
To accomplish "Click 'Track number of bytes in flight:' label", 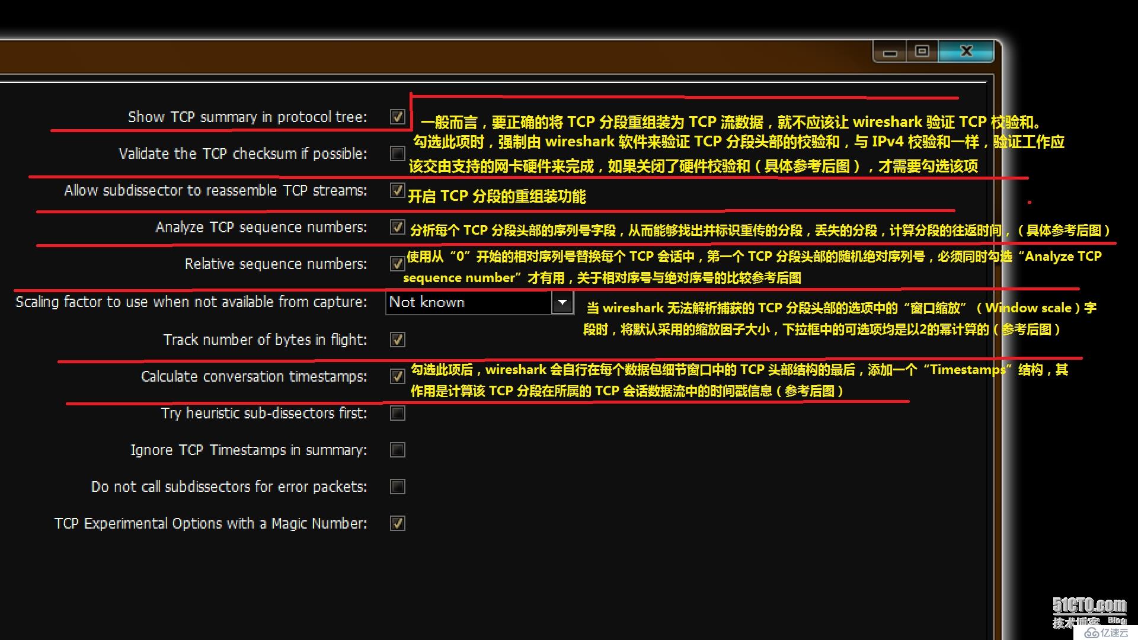I will pos(266,340).
